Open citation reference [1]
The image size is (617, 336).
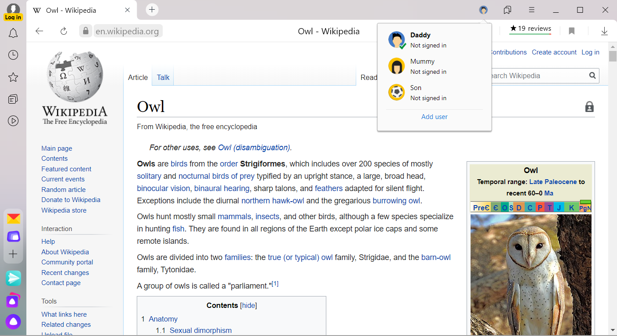[x=275, y=284]
